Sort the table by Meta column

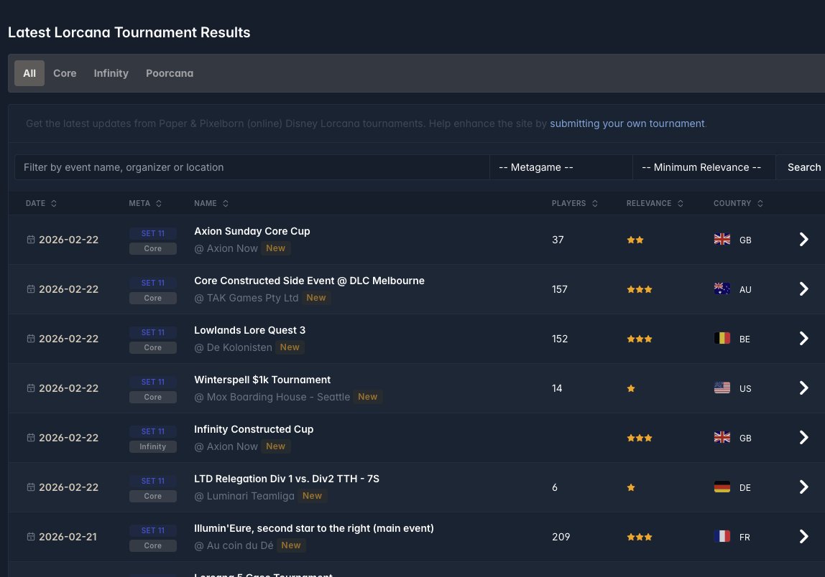pyautogui.click(x=145, y=203)
